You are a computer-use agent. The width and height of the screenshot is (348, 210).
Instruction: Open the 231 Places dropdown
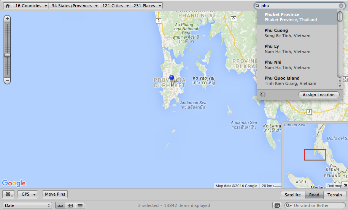point(147,6)
